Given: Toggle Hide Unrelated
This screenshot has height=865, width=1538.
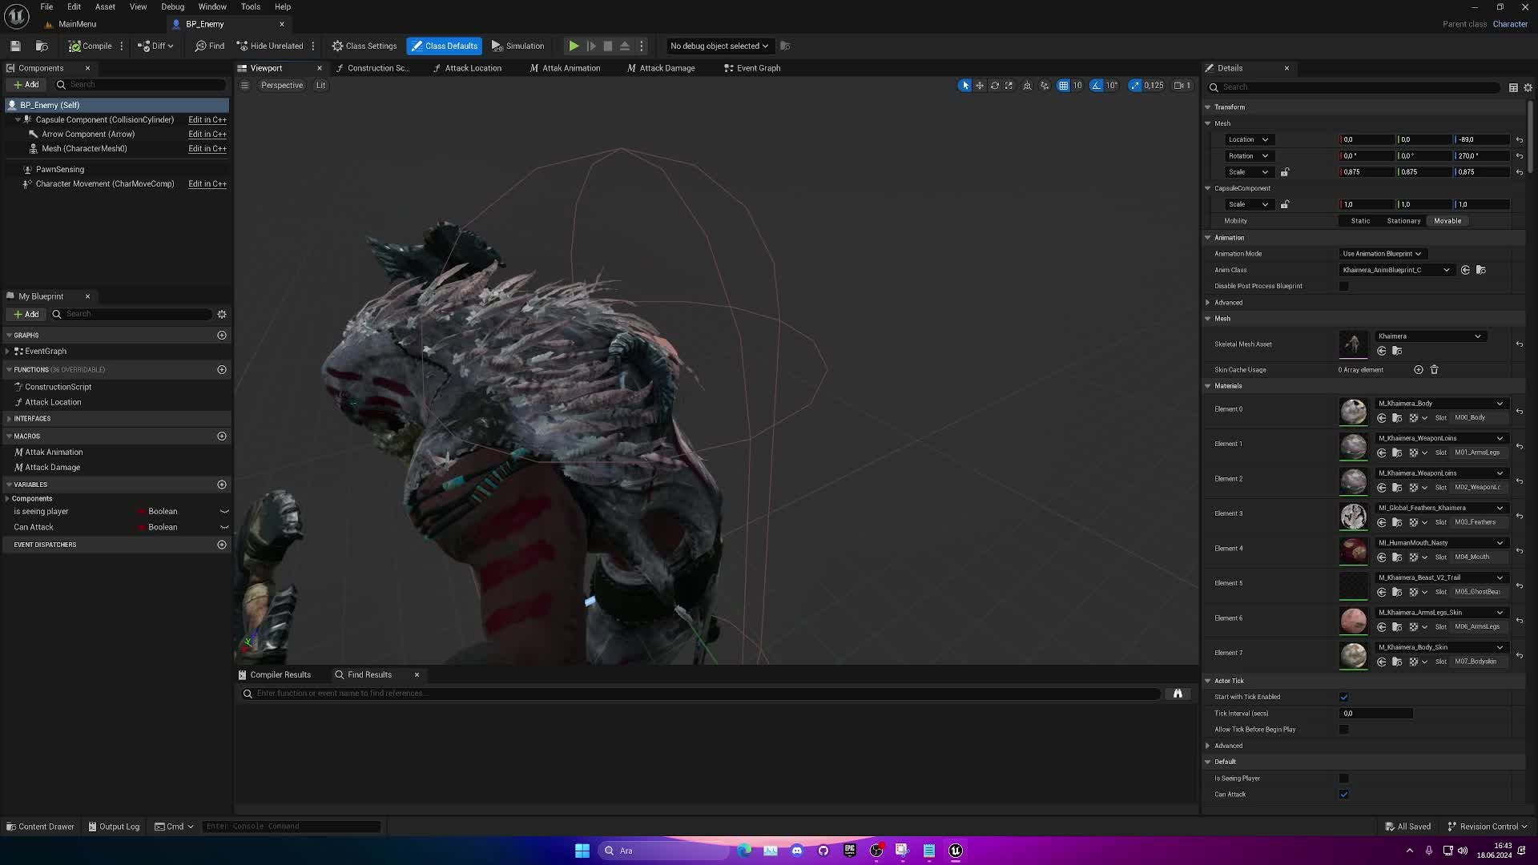Looking at the screenshot, I should pyautogui.click(x=270, y=46).
